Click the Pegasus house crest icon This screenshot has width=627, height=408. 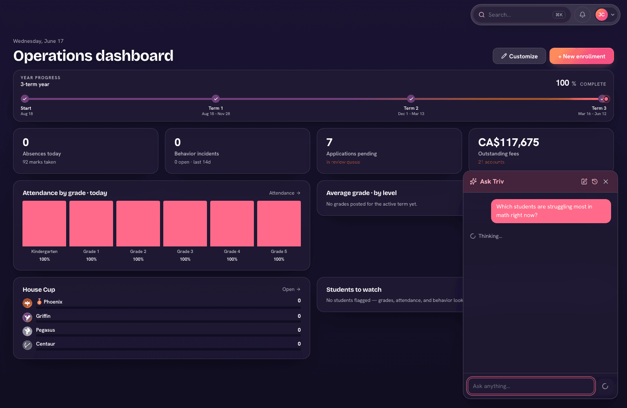tap(27, 331)
